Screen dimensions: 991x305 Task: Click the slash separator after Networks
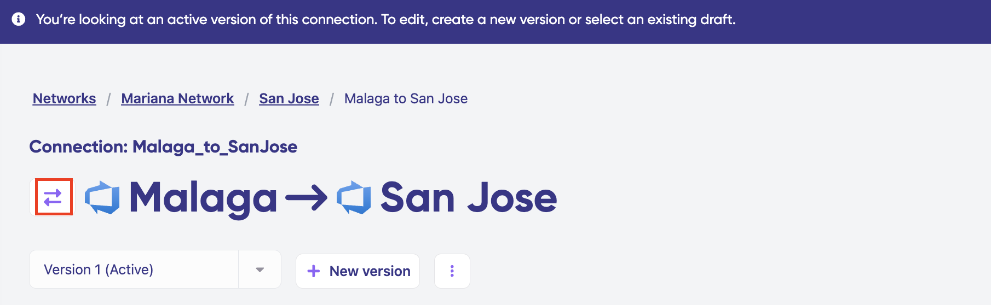pyautogui.click(x=108, y=99)
